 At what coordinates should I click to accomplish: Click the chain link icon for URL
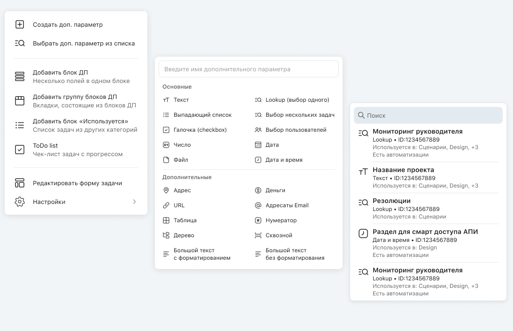click(166, 205)
